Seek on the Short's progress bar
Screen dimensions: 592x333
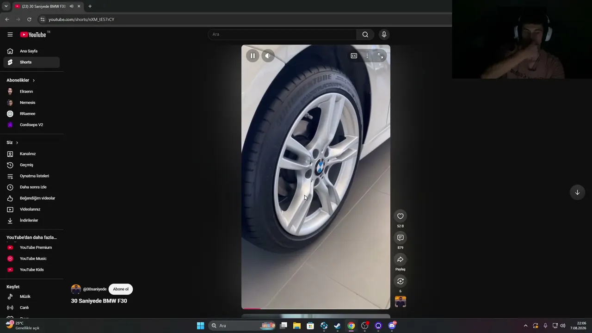(x=316, y=308)
